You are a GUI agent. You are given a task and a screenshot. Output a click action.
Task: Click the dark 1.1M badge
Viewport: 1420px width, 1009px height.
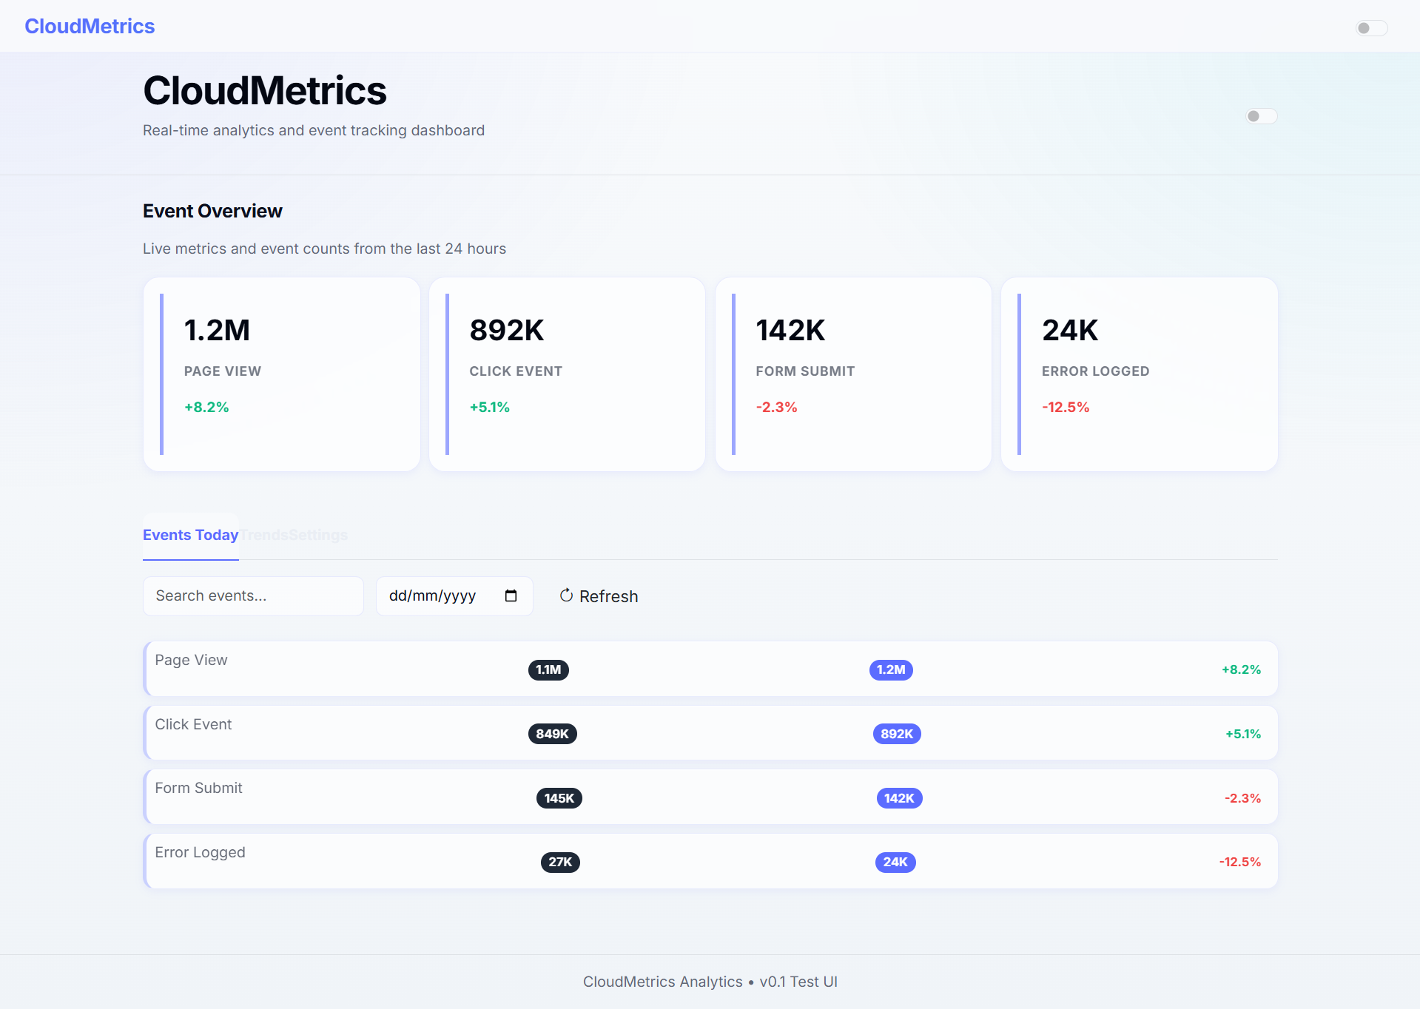pos(548,670)
